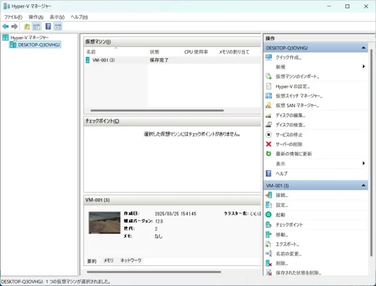Click the ディスクの検査 icon
This screenshot has height=286, width=376.
269,125
